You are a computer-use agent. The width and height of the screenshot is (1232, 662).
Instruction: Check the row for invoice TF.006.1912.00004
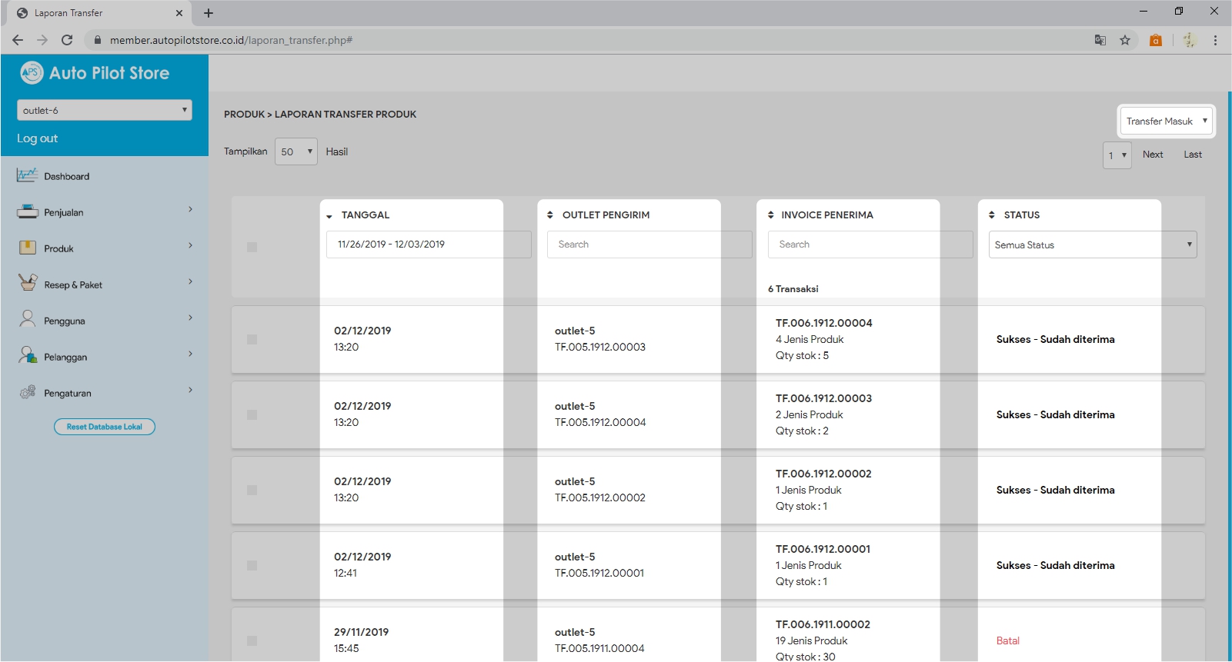tap(252, 339)
